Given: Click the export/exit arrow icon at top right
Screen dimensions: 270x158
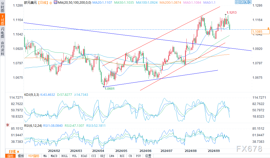Looking at the screenshot, I should 249,2.
